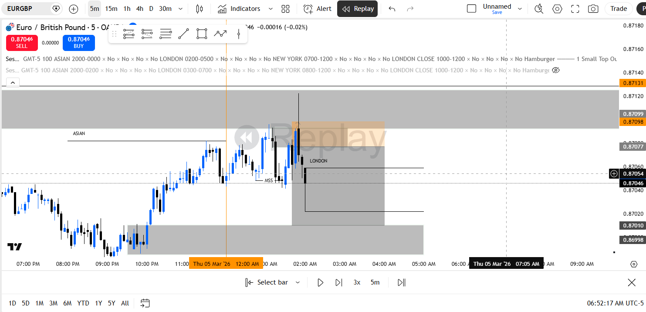
Task: Set the 3M date range
Action: [53, 303]
